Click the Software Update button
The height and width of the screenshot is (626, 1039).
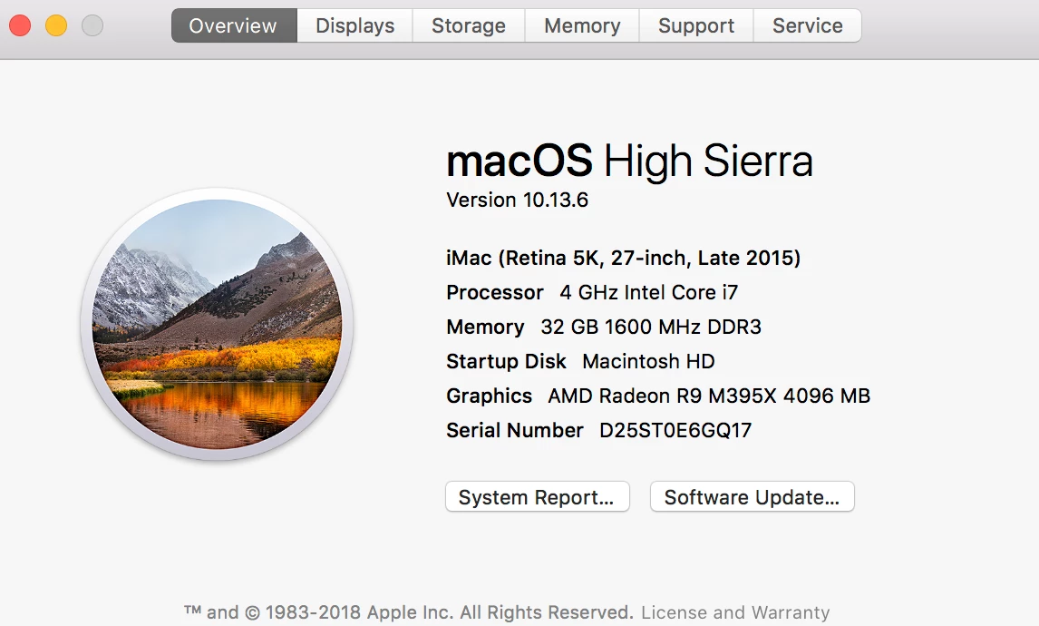pyautogui.click(x=752, y=497)
